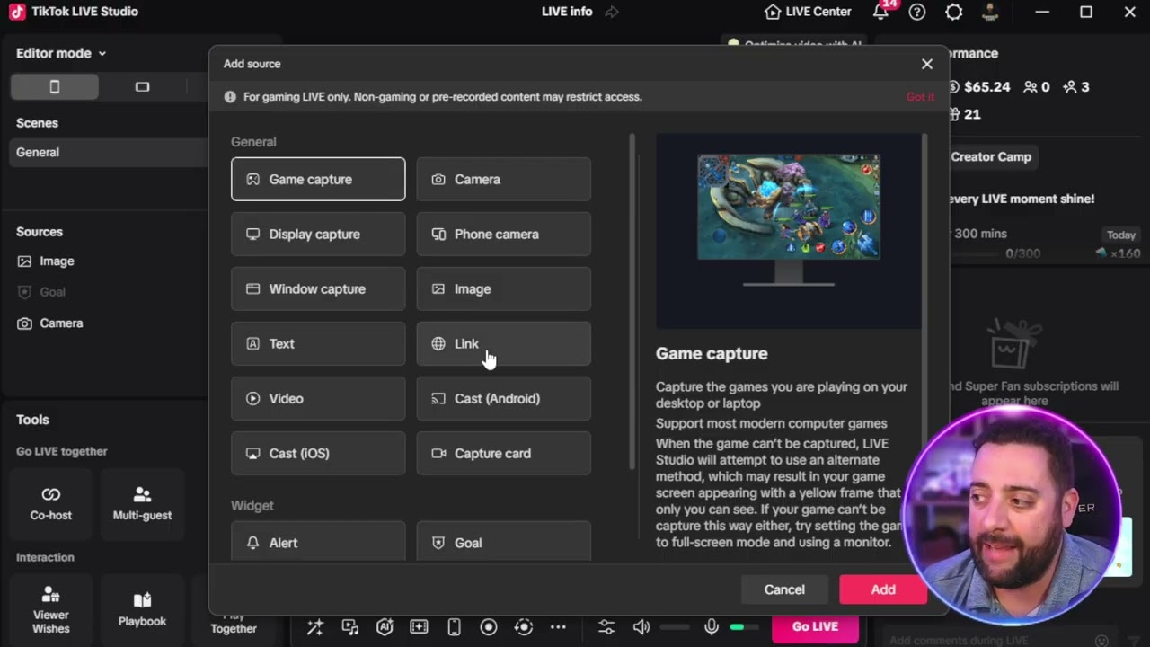Cancel the Add source dialog
Image resolution: width=1150 pixels, height=647 pixels.
click(x=784, y=589)
